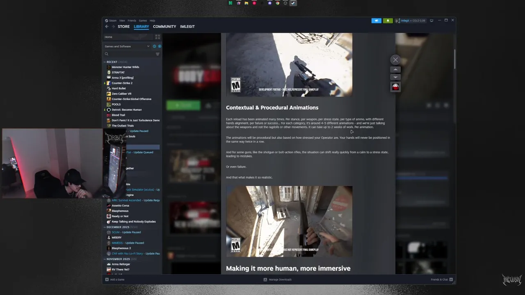Click the STRAFTAT game icon

[x=109, y=73]
